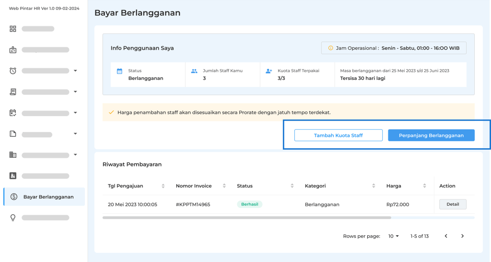This screenshot has height=262, width=491.
Task: Open the calendar check icon in sidebar
Action: 13,113
